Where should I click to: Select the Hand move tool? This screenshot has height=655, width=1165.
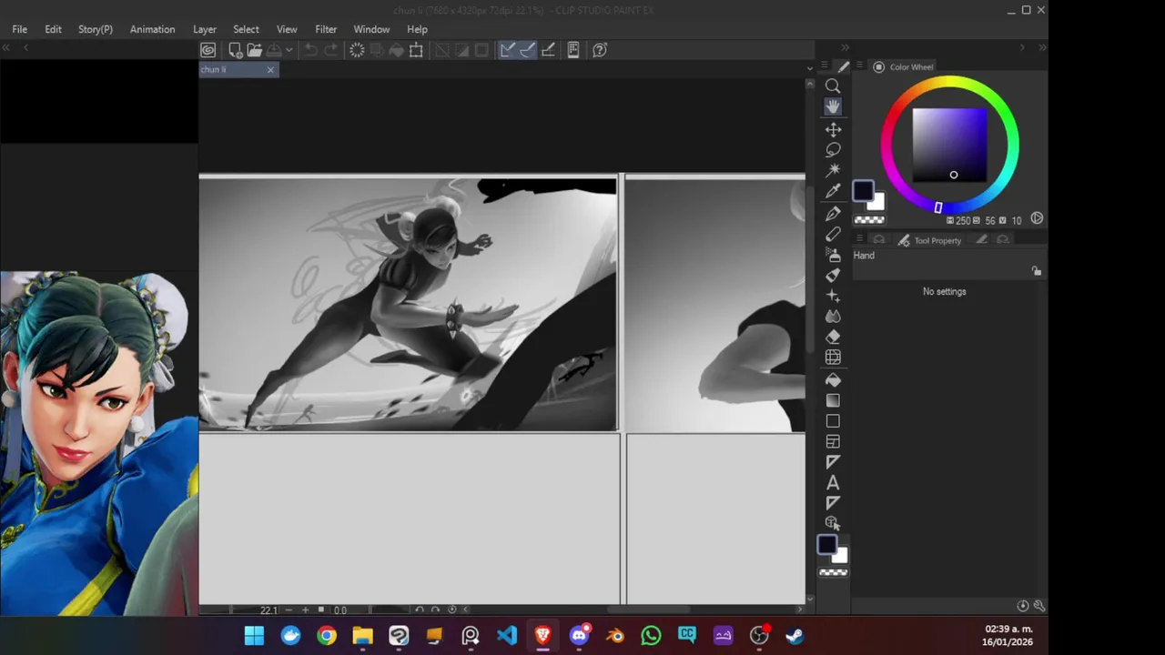(833, 106)
